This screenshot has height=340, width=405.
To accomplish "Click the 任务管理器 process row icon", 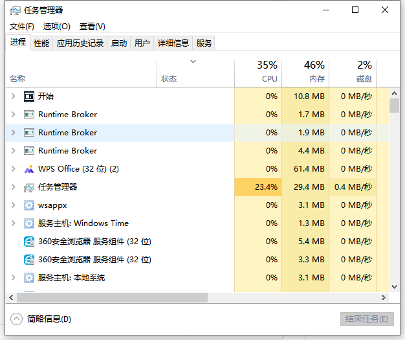I will pos(29,187).
